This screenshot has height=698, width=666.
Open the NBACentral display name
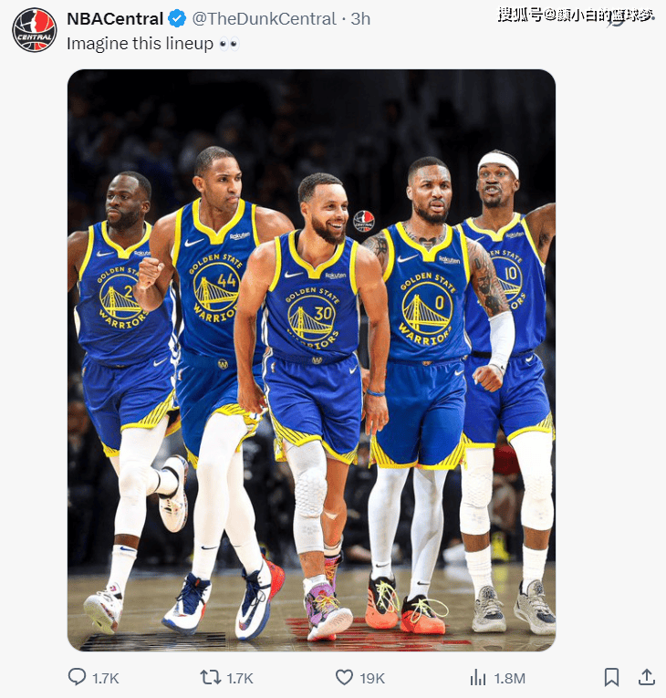click(x=115, y=18)
